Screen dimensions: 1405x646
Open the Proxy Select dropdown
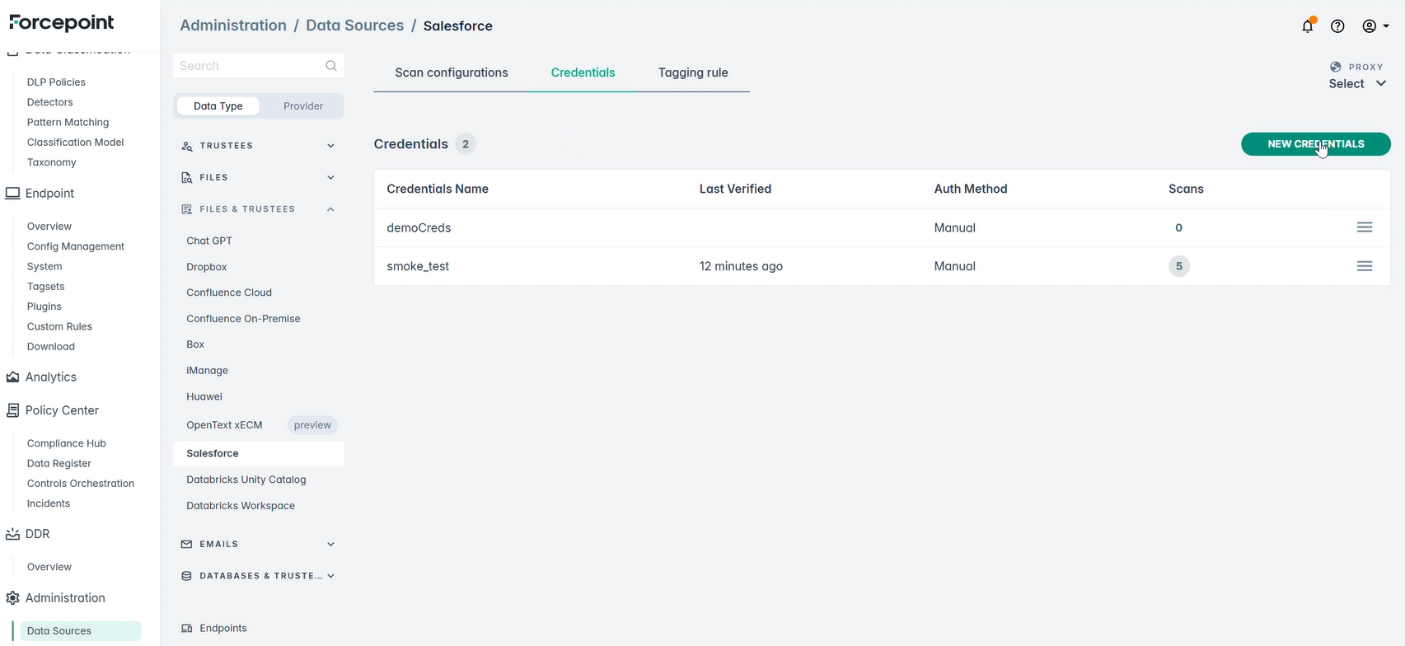click(1357, 84)
